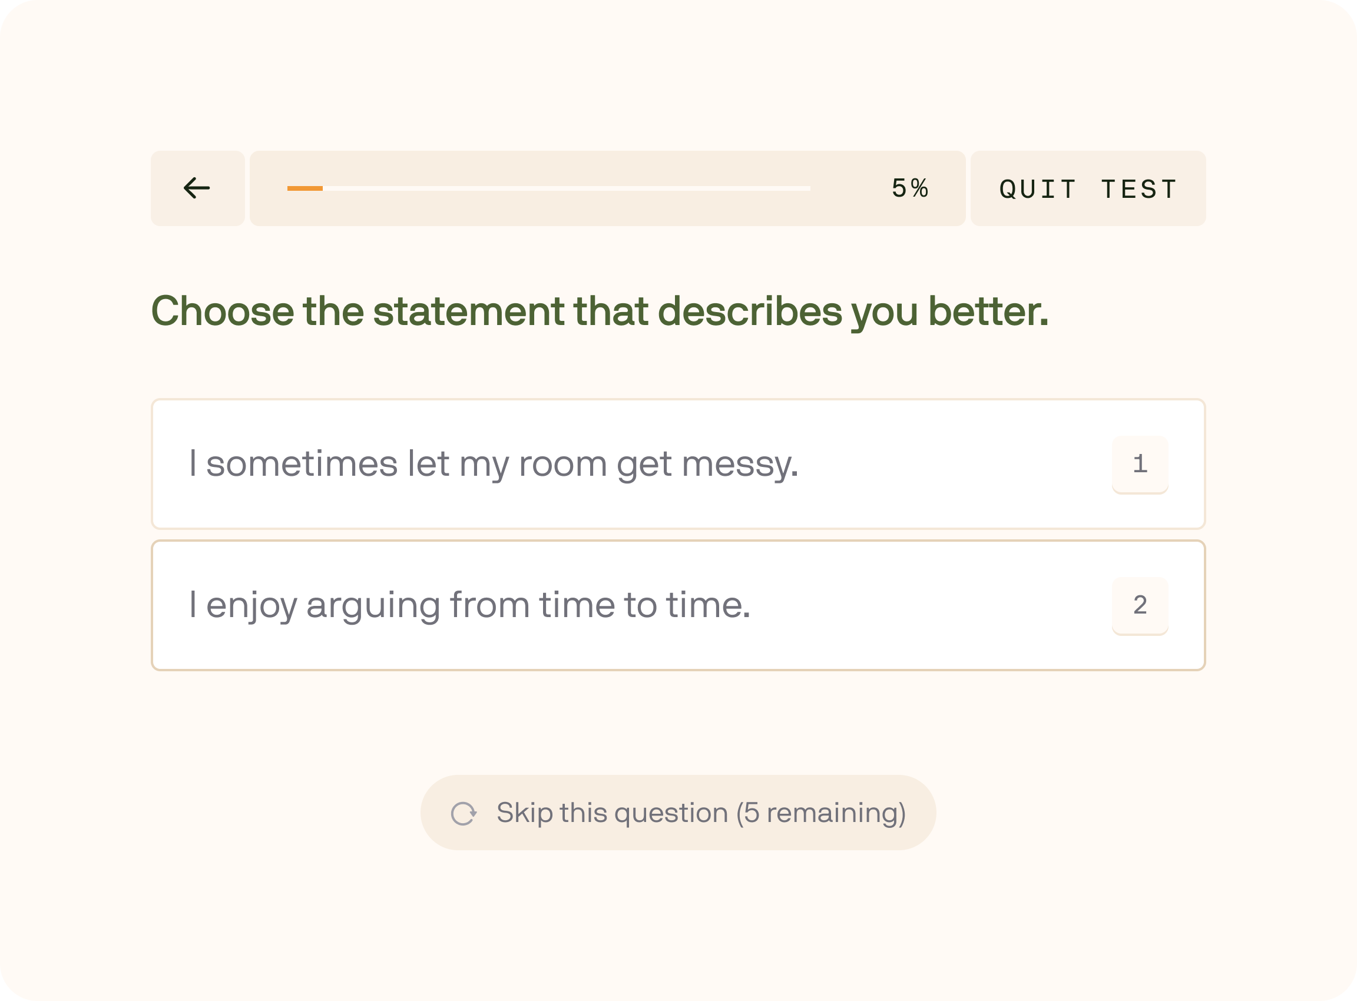
Task: Select "I enjoy arguing from time to time"
Action: click(x=677, y=605)
